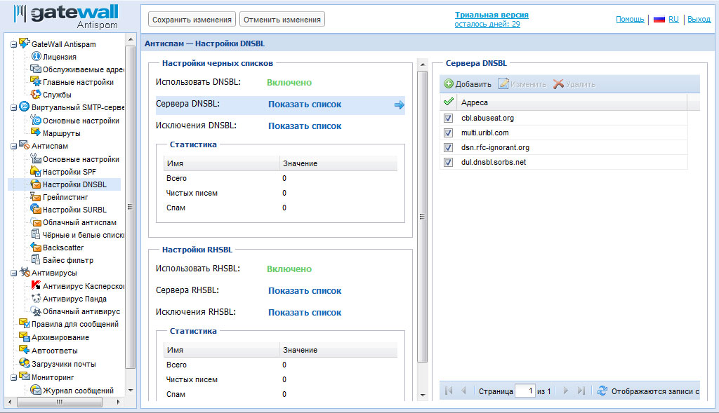Viewport: 719px width, 413px height.
Task: Go to next page arrow
Action: click(x=565, y=391)
